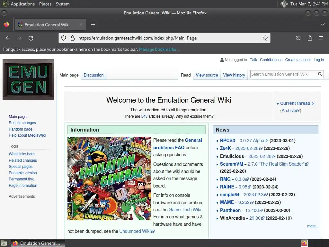The image size is (329, 247).
Task: Open the Pantheon news link
Action: click(230, 210)
